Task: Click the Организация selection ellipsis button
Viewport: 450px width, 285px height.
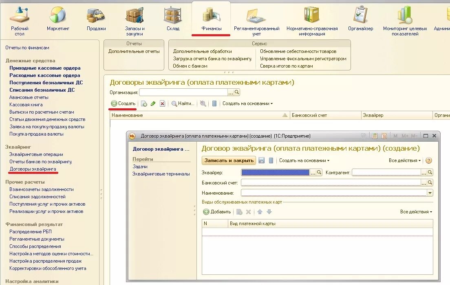Action: click(230, 92)
